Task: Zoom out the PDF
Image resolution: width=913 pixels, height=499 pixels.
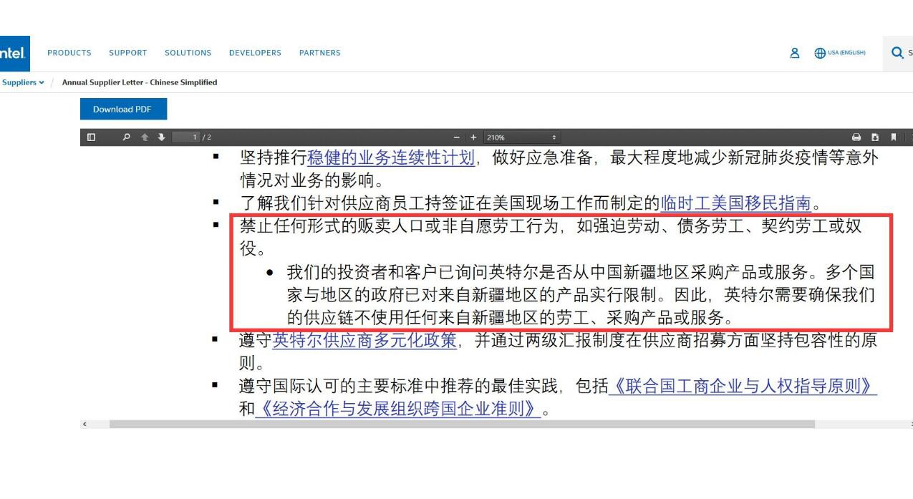Action: 456,137
